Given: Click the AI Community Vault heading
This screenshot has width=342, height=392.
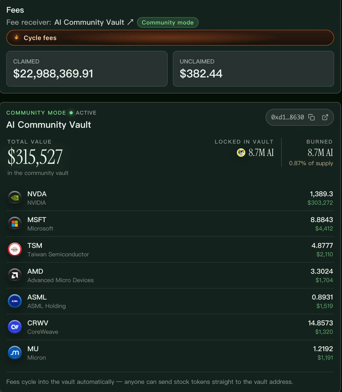Looking at the screenshot, I should pos(49,125).
